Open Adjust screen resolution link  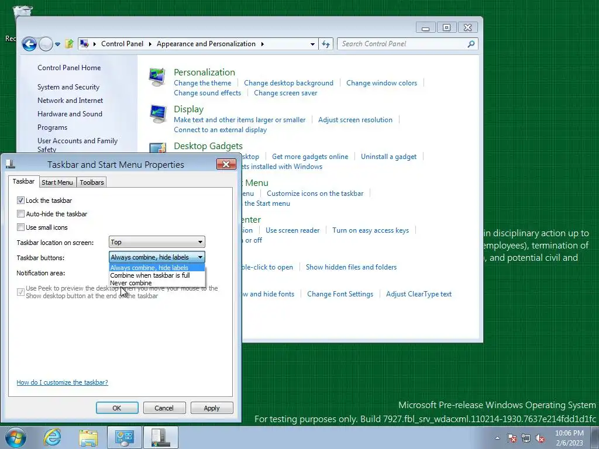(x=355, y=119)
